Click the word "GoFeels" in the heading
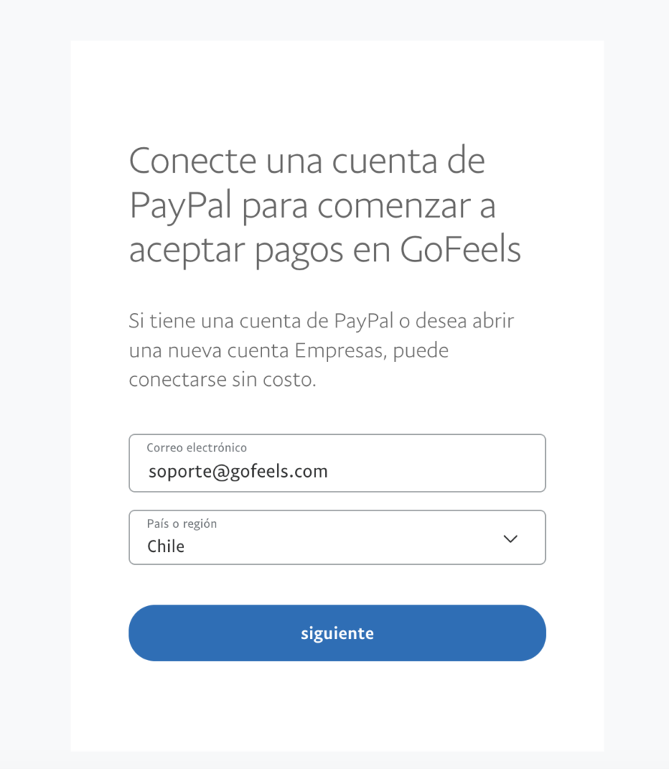The height and width of the screenshot is (769, 669). 460,250
